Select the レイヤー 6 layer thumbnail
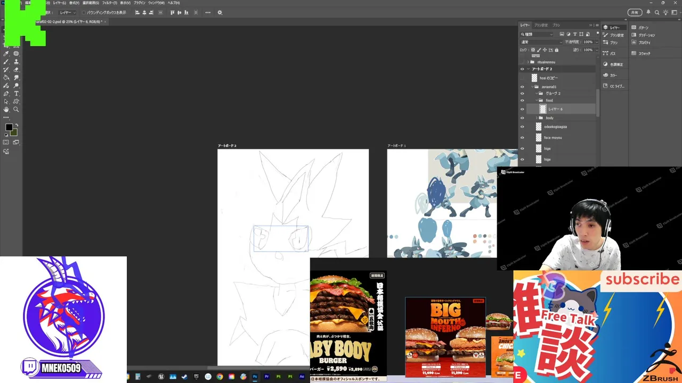Screen dimensions: 682x383 (542, 109)
